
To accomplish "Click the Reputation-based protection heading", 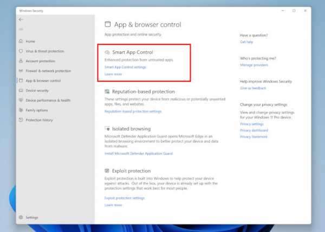I will tap(144, 91).
